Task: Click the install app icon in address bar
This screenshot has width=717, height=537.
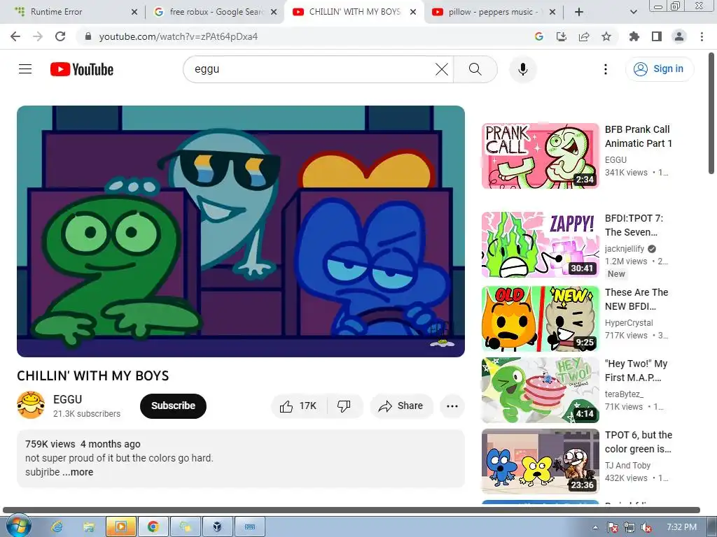Action: click(x=561, y=36)
